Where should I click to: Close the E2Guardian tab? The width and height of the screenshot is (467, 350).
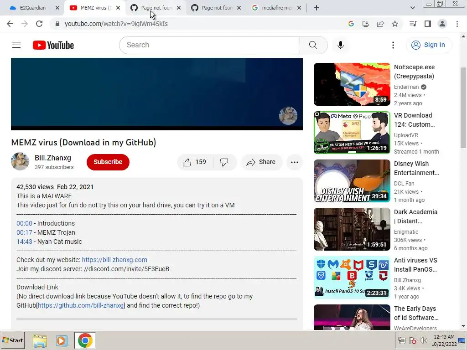pos(57,8)
